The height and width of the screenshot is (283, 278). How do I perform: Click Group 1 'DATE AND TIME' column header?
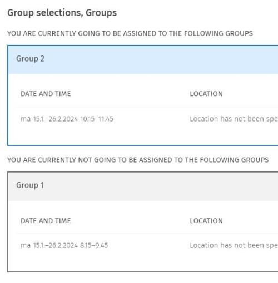[46, 221]
